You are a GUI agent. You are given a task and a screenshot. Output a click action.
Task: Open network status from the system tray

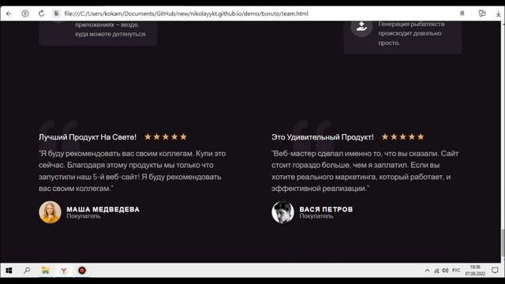[436, 271]
